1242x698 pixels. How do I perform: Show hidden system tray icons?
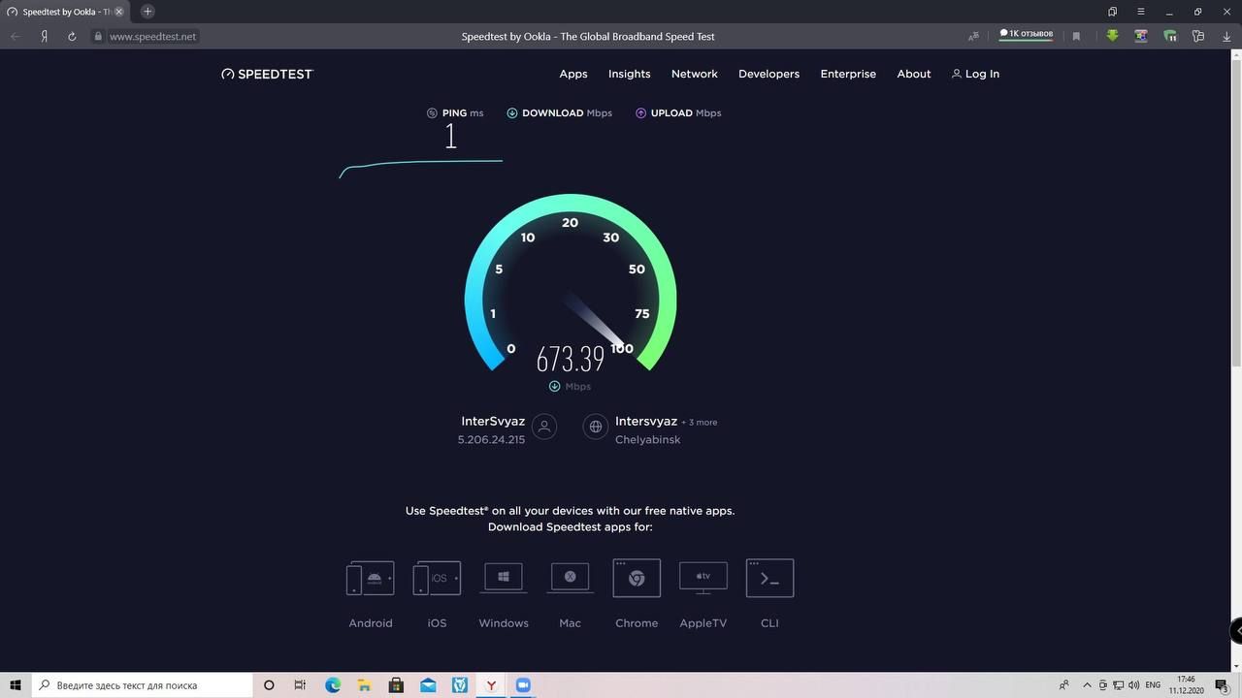[1088, 684]
